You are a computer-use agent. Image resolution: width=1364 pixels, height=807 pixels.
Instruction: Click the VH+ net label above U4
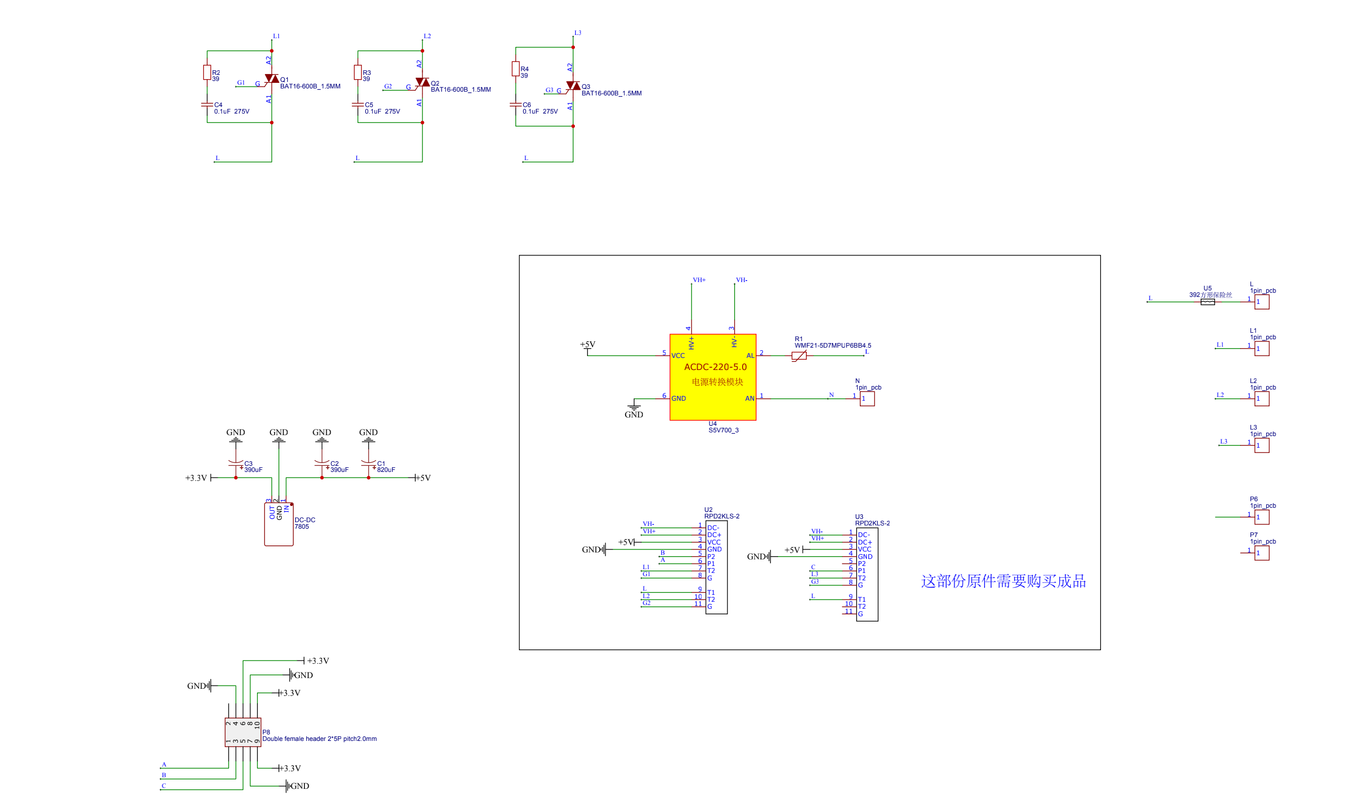tap(699, 280)
